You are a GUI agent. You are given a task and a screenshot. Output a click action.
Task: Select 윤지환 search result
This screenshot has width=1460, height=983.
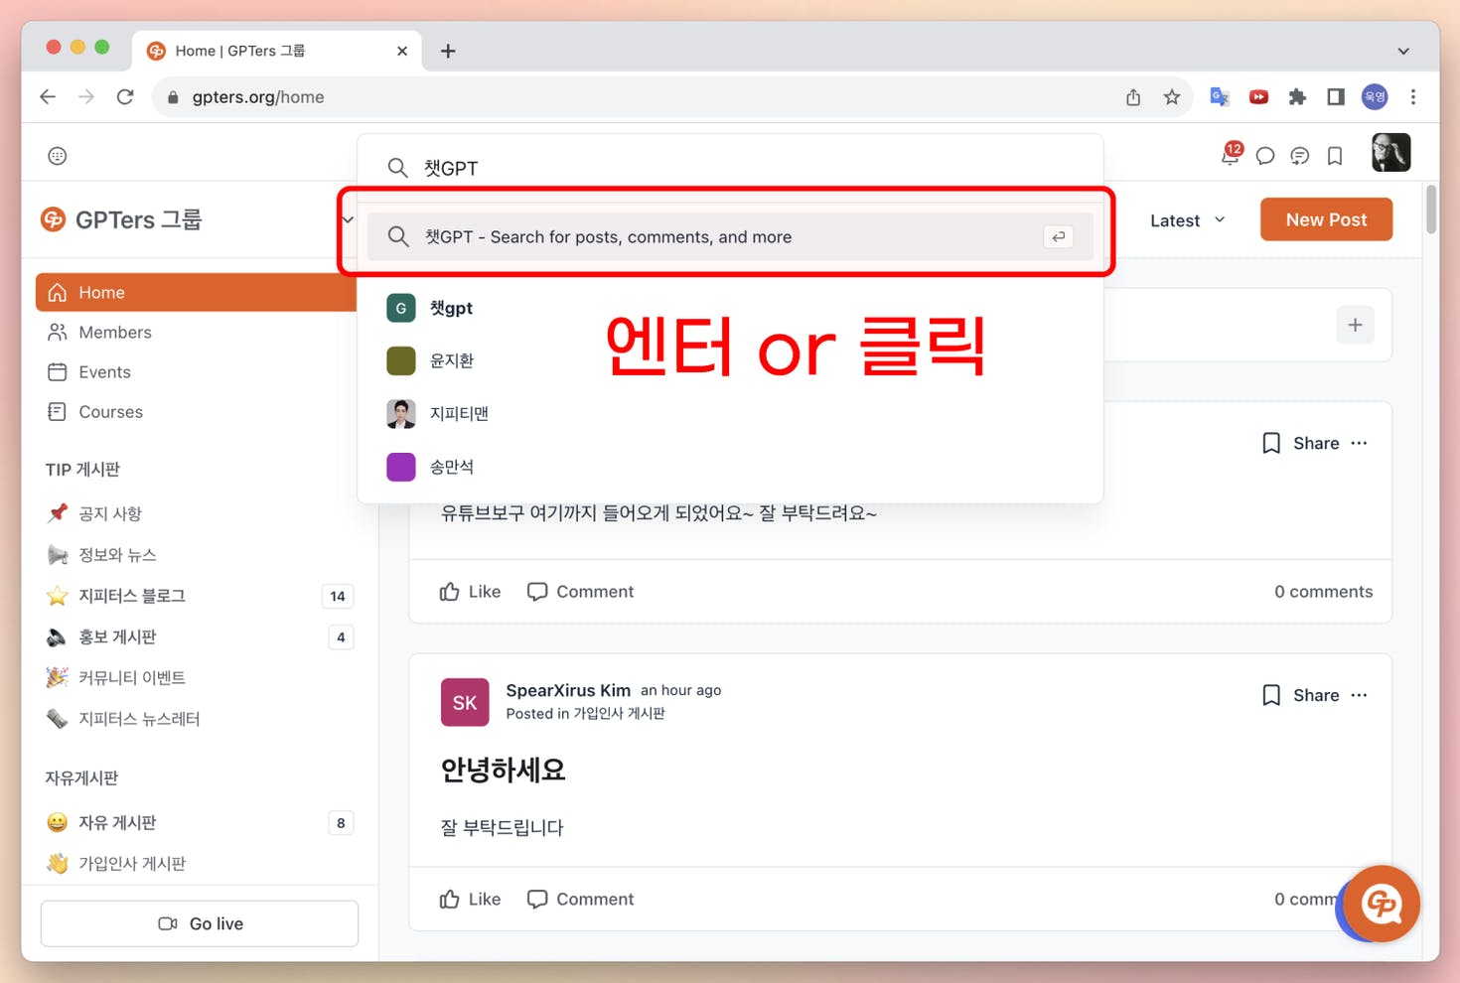pos(730,360)
